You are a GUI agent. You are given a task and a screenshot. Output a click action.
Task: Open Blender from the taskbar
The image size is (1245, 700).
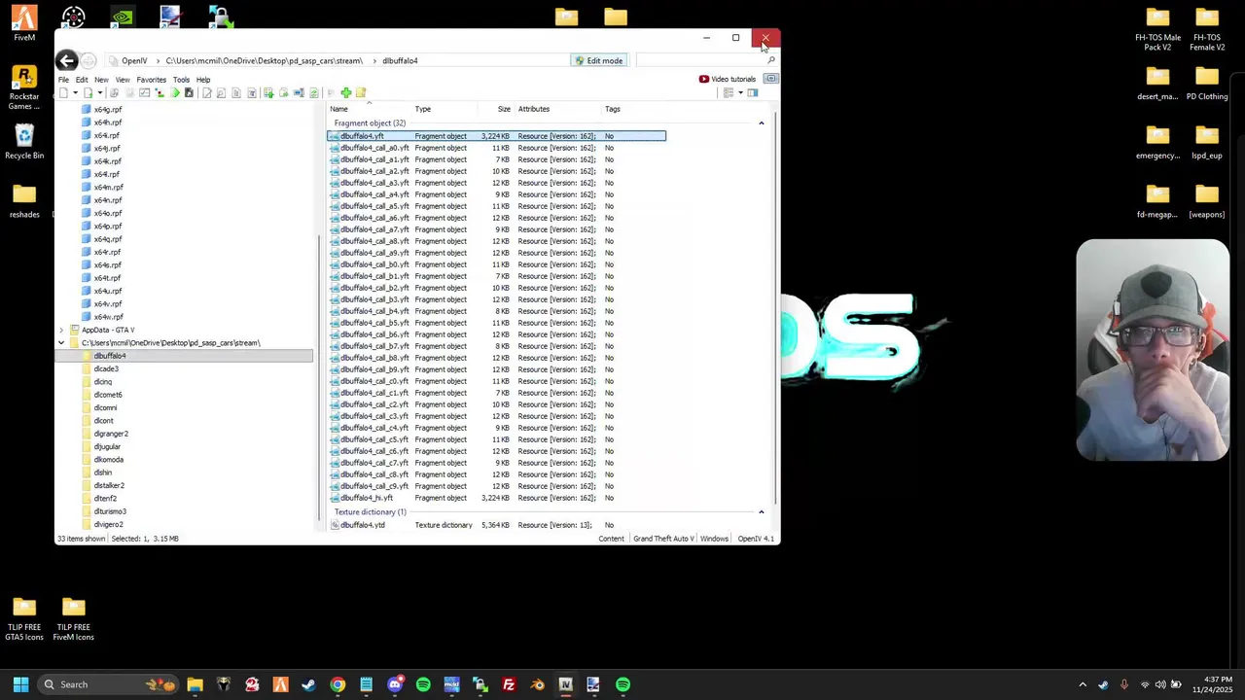pos(537,684)
